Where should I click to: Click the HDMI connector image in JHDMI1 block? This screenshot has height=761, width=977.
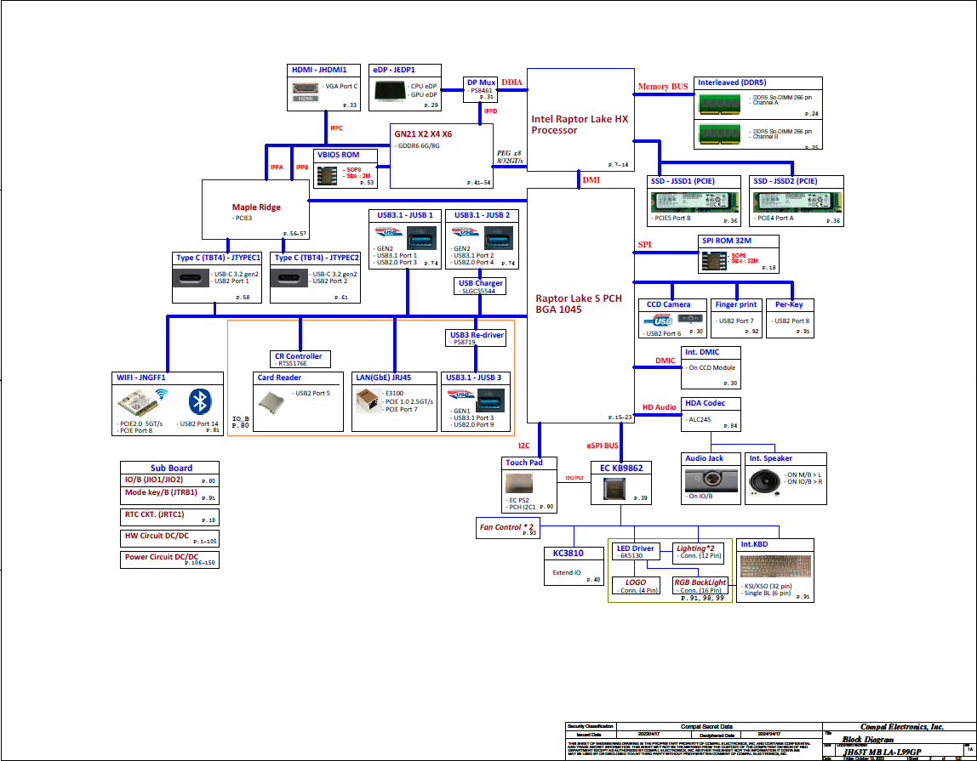306,91
